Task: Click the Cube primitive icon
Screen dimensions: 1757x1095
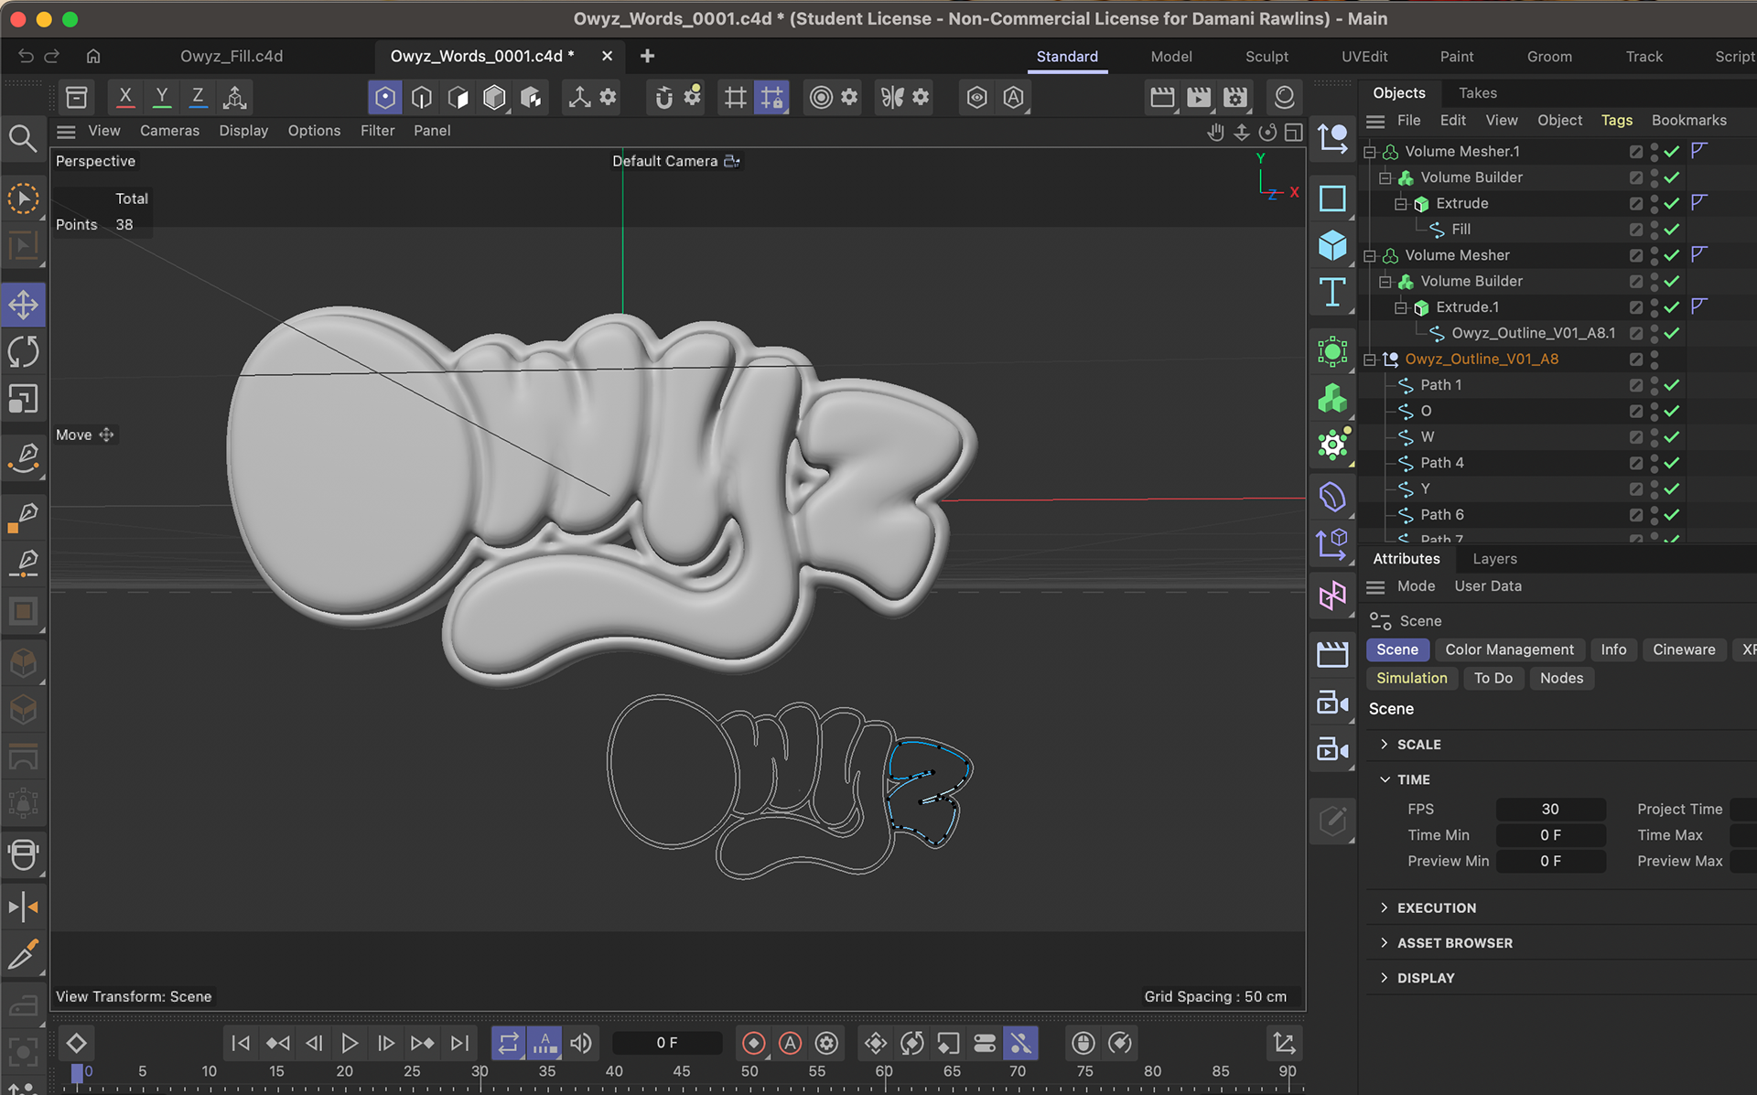Action: (1332, 245)
